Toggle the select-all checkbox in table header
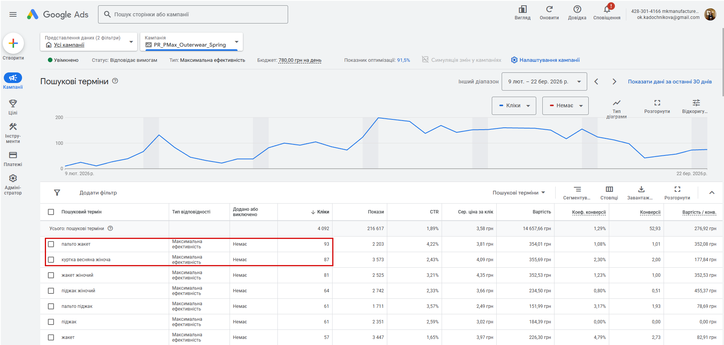 [51, 212]
